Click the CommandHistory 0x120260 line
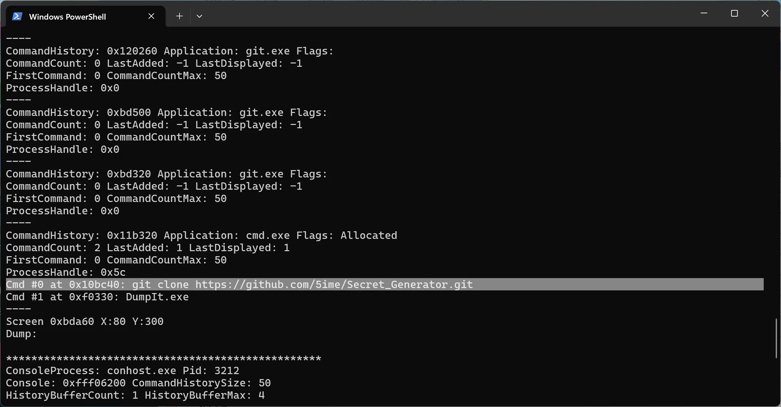 click(169, 51)
